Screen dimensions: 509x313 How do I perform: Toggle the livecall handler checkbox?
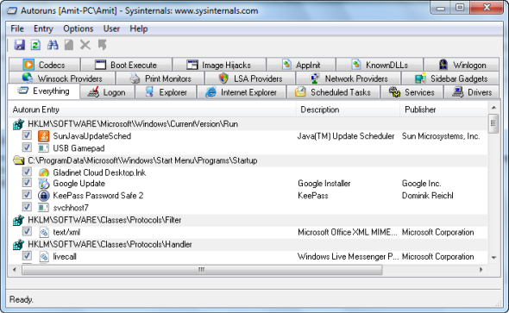pyautogui.click(x=27, y=255)
